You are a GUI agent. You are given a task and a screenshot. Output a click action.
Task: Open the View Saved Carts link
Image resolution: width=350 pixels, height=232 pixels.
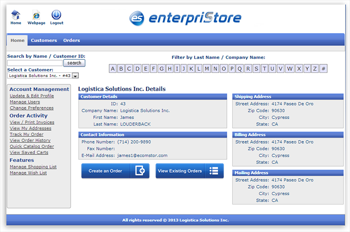29,153
